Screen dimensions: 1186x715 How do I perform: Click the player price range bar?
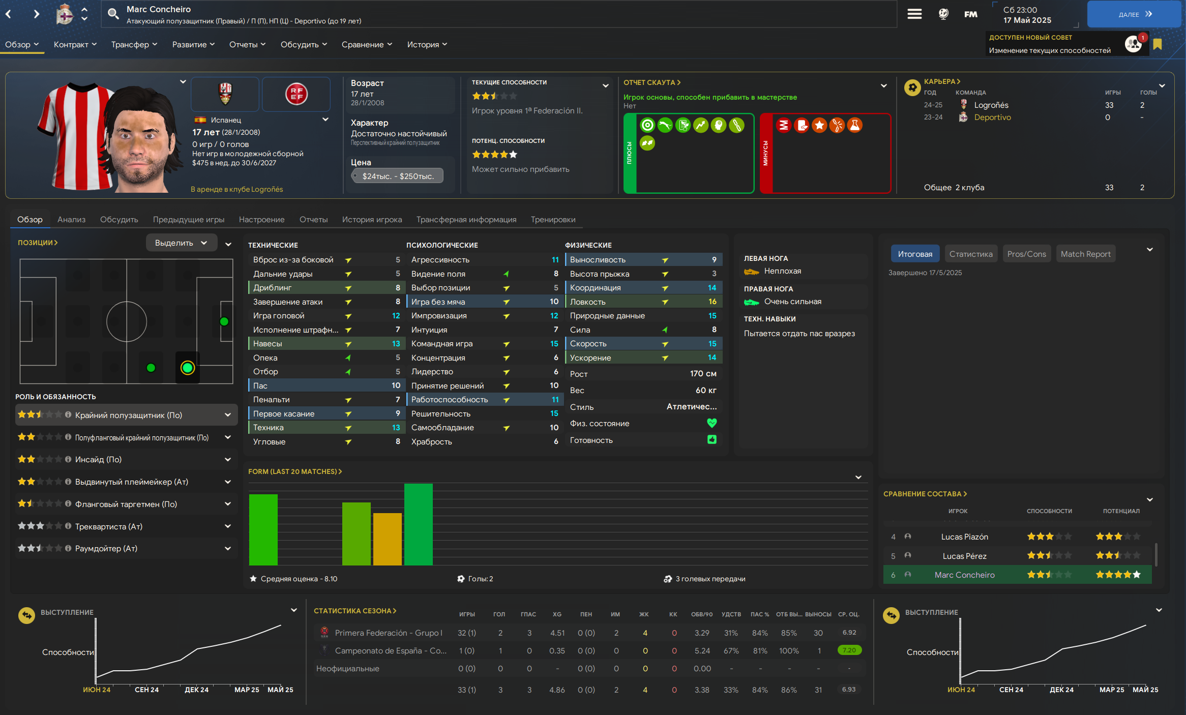click(x=397, y=176)
